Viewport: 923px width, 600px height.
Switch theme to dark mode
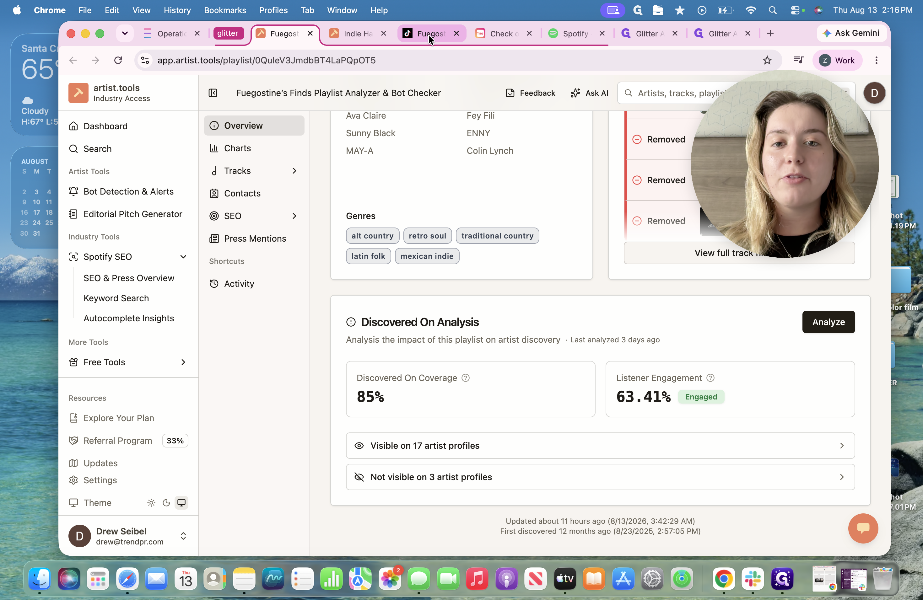[166, 503]
